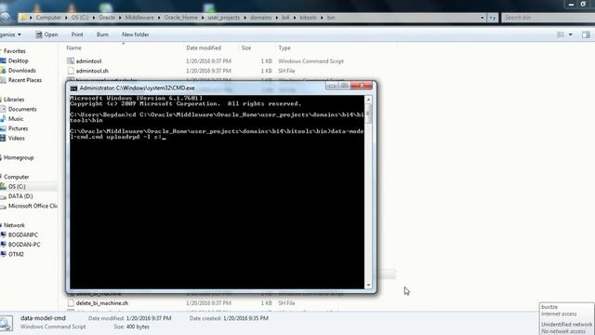595x335 pixels.
Task: Select domains in the address breadcrumb
Action: 260,18
